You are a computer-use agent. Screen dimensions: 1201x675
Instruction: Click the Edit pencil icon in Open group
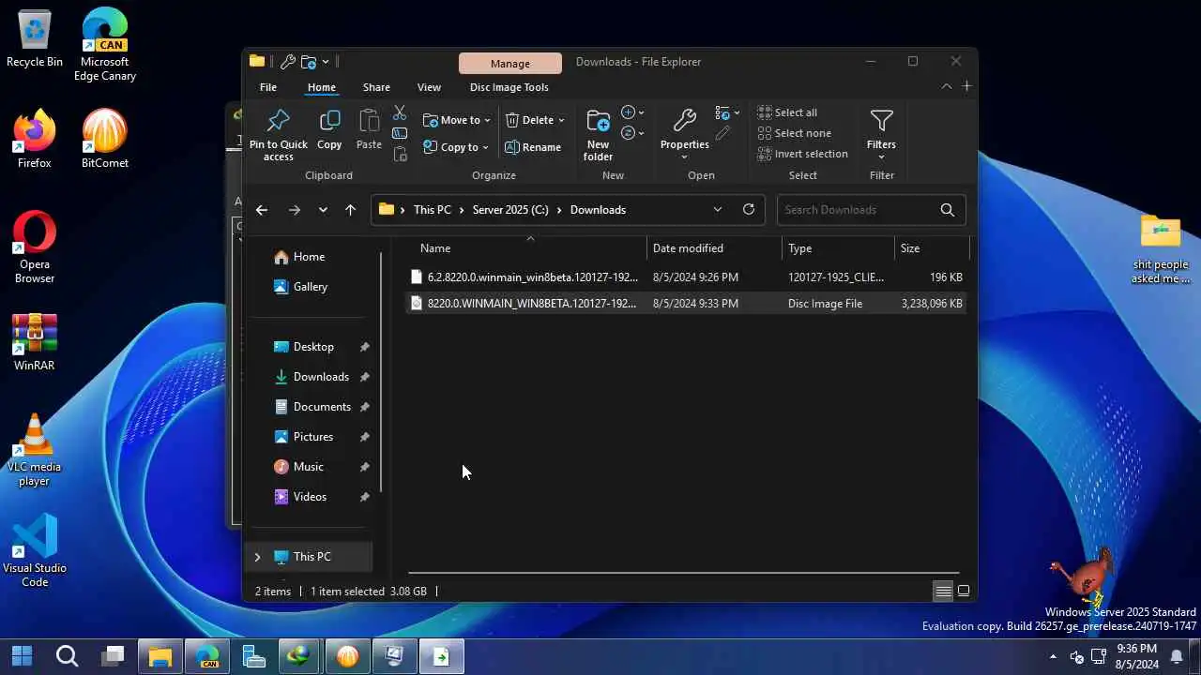point(722,134)
